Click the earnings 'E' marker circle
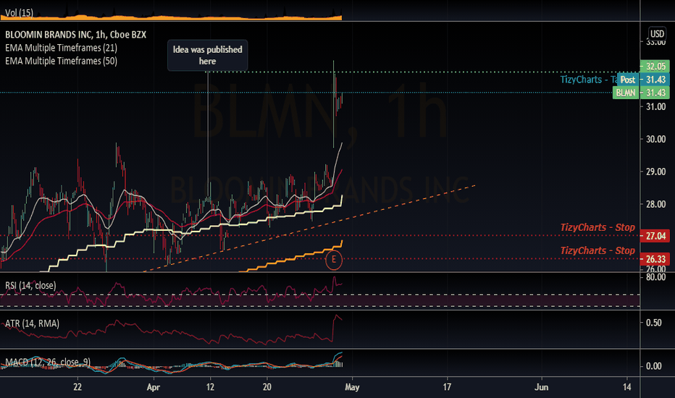675x398 pixels. click(334, 260)
